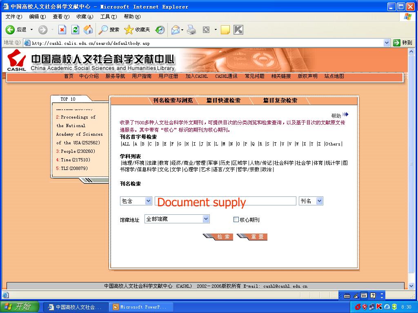
Task: Click the IME help question icon
Action: point(373,295)
